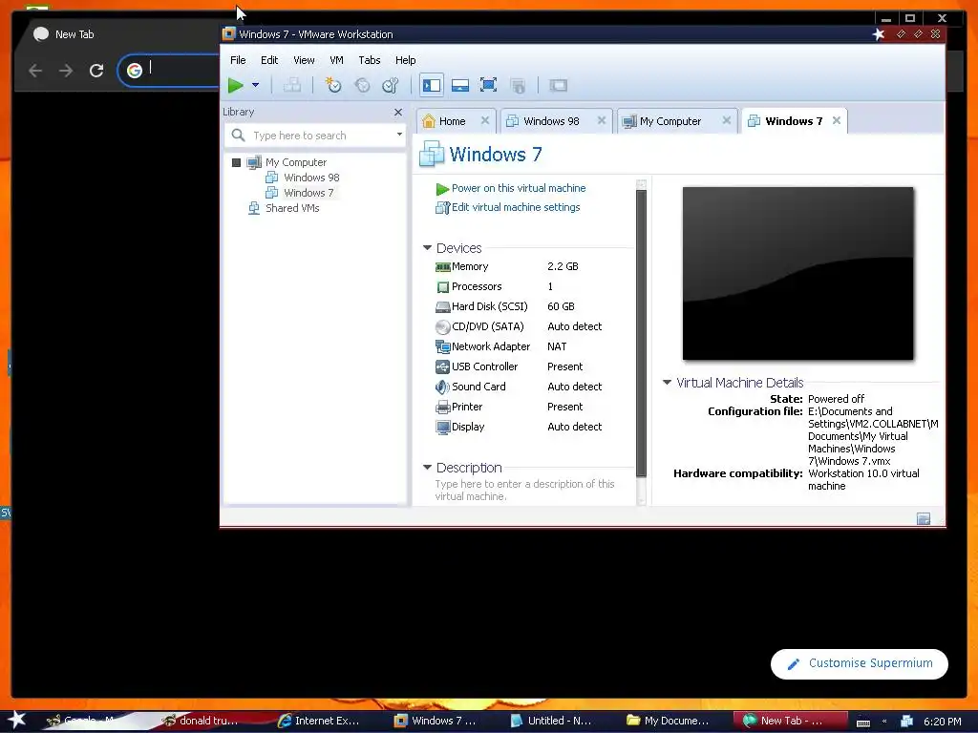Screen dimensions: 978x733
Task: Open Untitled Notepad from the taskbar
Action: (x=551, y=721)
